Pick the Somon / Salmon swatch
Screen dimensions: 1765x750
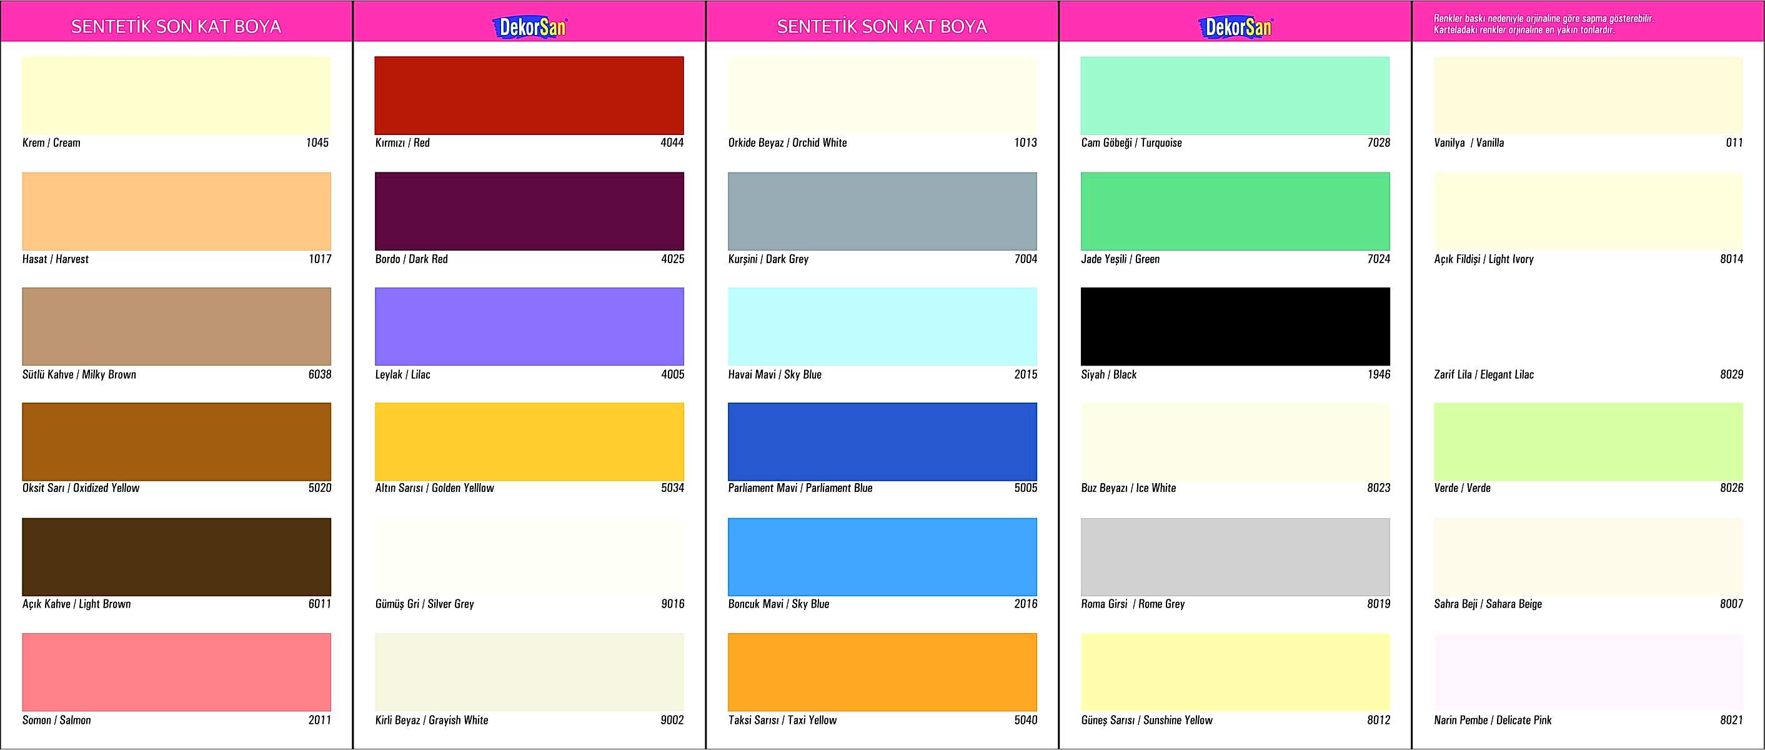176,672
